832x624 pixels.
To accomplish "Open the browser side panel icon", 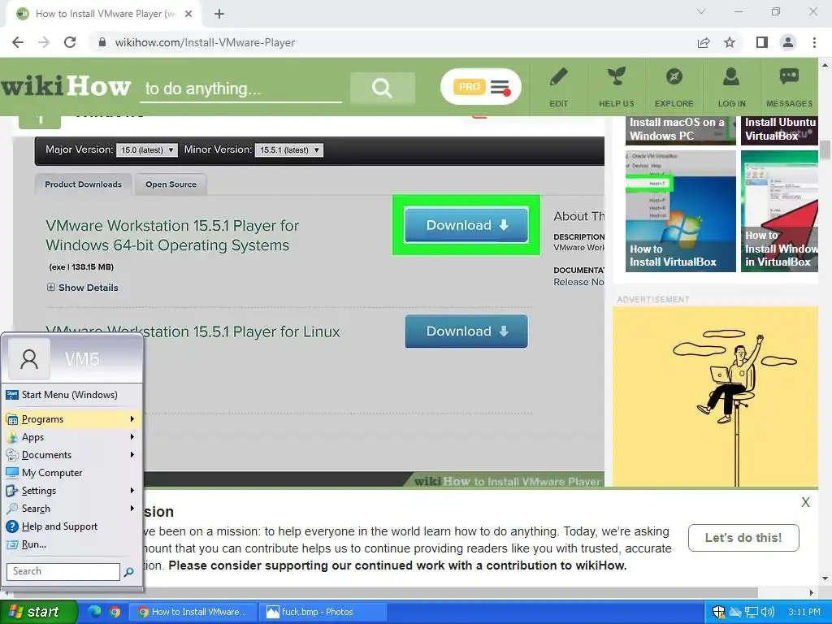I will (762, 42).
